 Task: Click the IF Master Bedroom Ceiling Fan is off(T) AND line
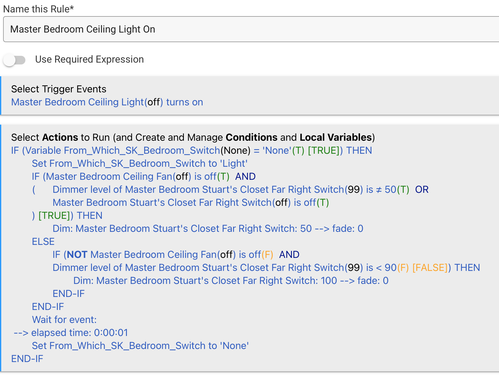tap(144, 176)
